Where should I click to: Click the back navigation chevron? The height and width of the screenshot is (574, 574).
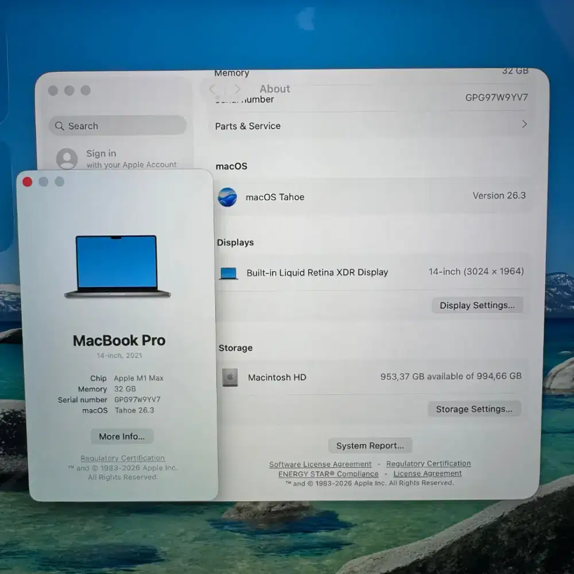(212, 89)
